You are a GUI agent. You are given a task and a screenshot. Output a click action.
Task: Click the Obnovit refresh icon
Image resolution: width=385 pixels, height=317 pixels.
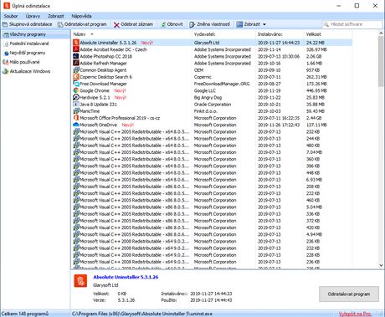pos(163,24)
